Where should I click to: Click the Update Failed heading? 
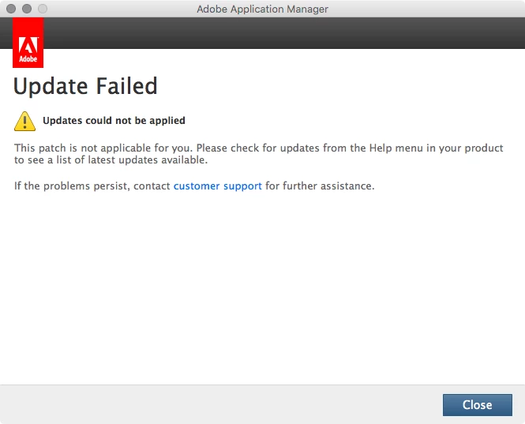point(85,86)
